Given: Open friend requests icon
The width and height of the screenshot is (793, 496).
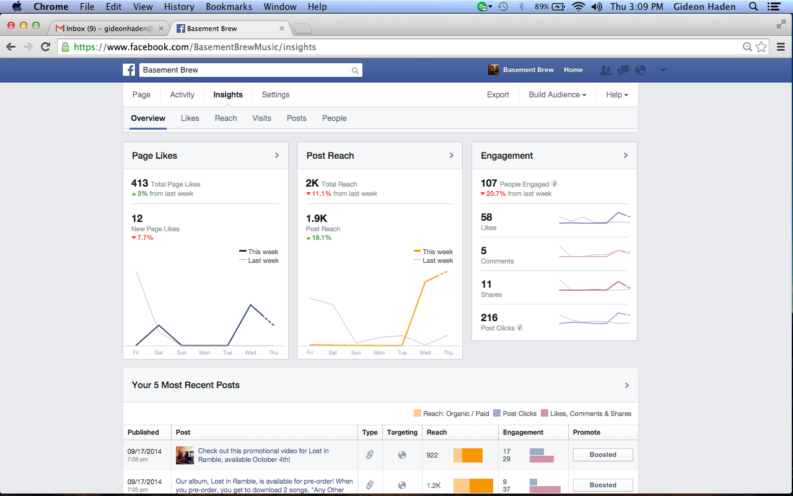Looking at the screenshot, I should pyautogui.click(x=605, y=70).
